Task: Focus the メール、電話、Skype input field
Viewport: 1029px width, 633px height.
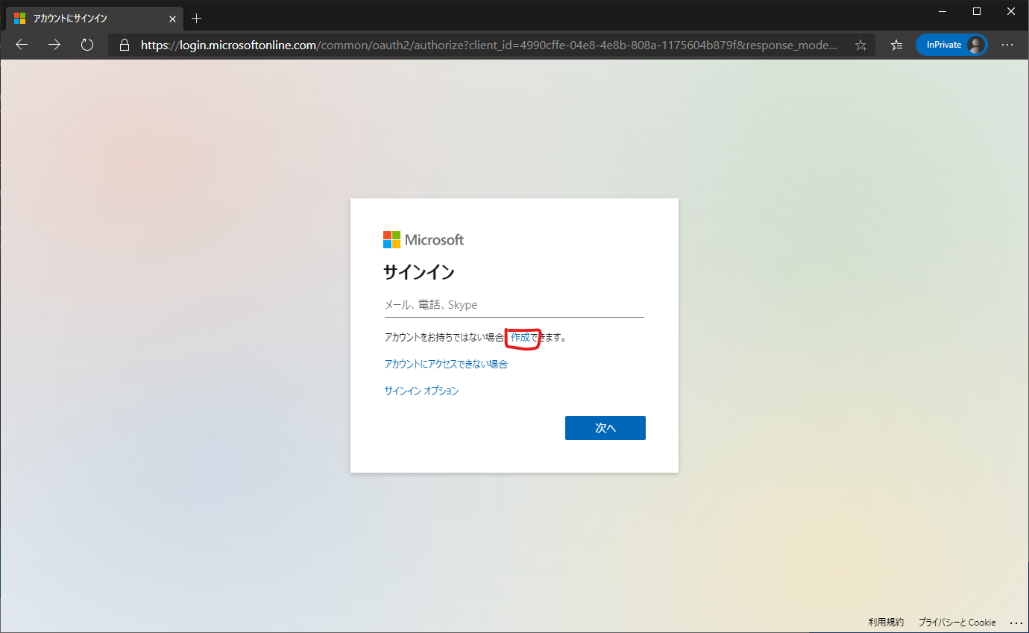Action: click(x=514, y=305)
